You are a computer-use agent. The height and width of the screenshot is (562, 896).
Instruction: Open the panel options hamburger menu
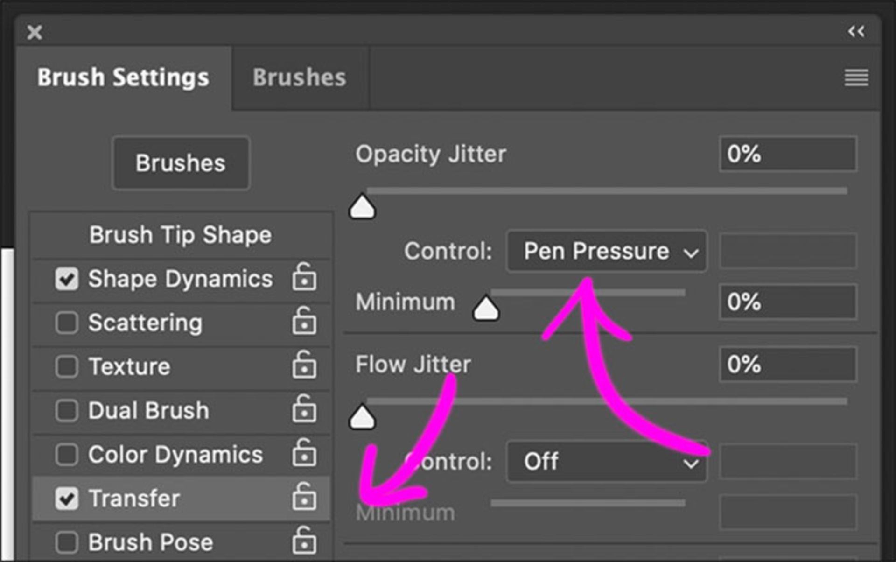coord(856,77)
